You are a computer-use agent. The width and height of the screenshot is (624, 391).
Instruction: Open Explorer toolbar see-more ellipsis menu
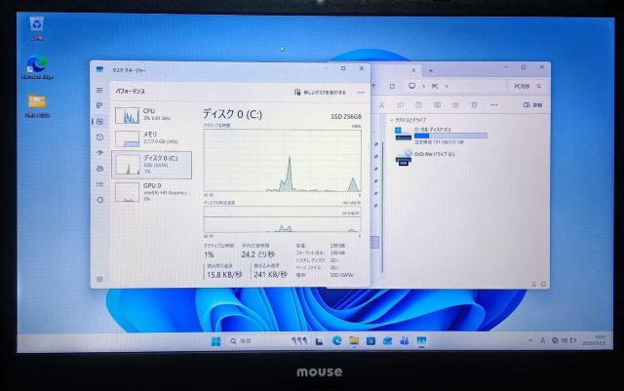(x=494, y=105)
